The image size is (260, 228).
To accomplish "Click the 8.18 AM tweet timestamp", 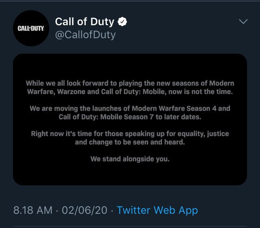I will [x=33, y=210].
